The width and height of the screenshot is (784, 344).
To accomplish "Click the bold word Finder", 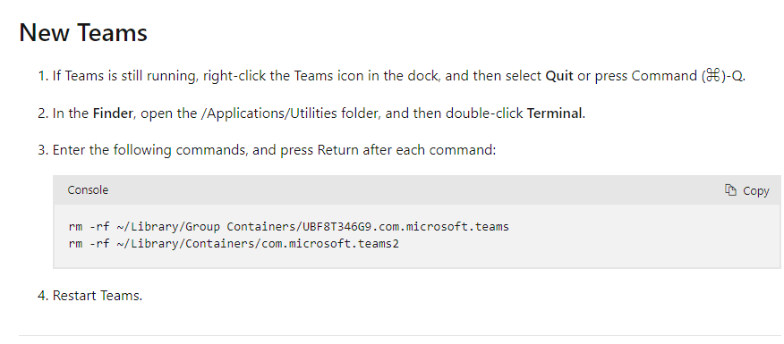I will [x=113, y=113].
